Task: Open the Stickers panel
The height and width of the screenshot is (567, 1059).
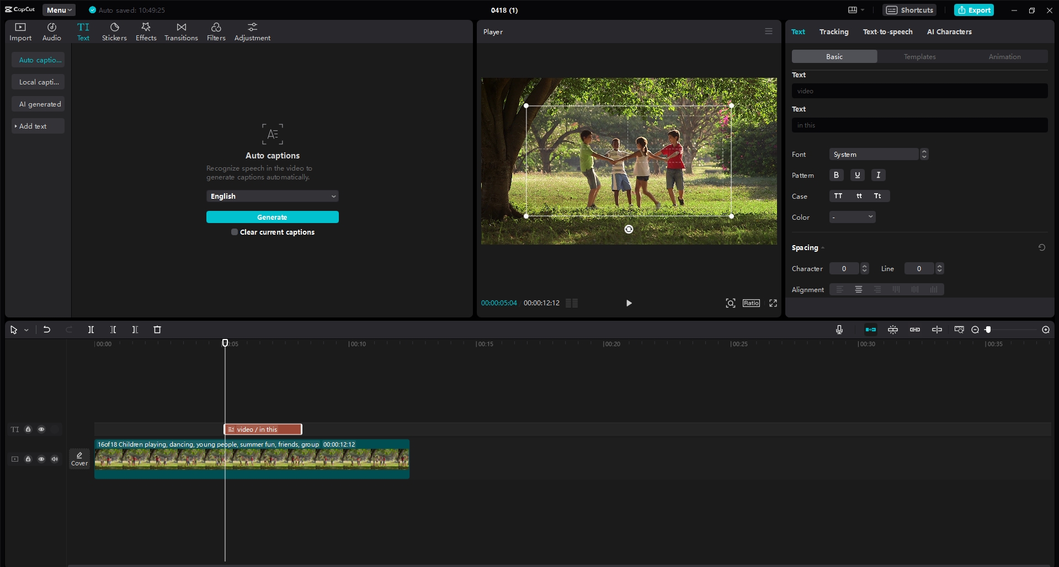Action: (x=114, y=32)
